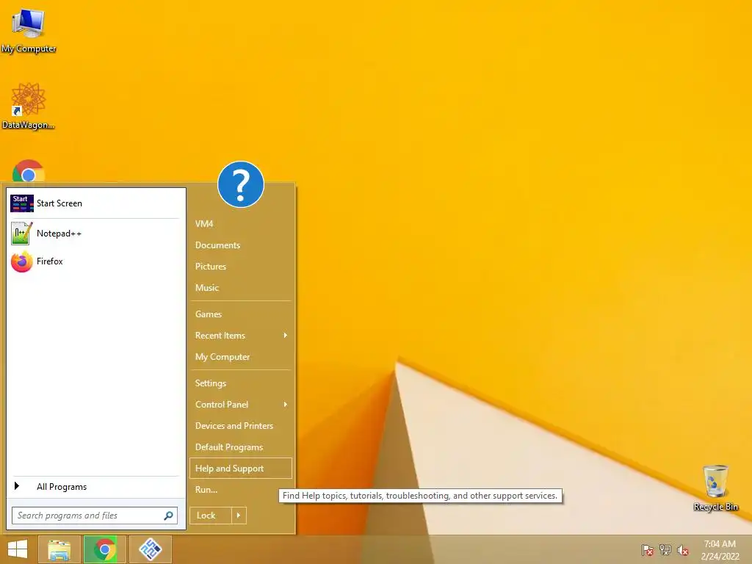Image resolution: width=752 pixels, height=564 pixels.
Task: Open the shutdown options arrow next to Lock
Action: [239, 516]
